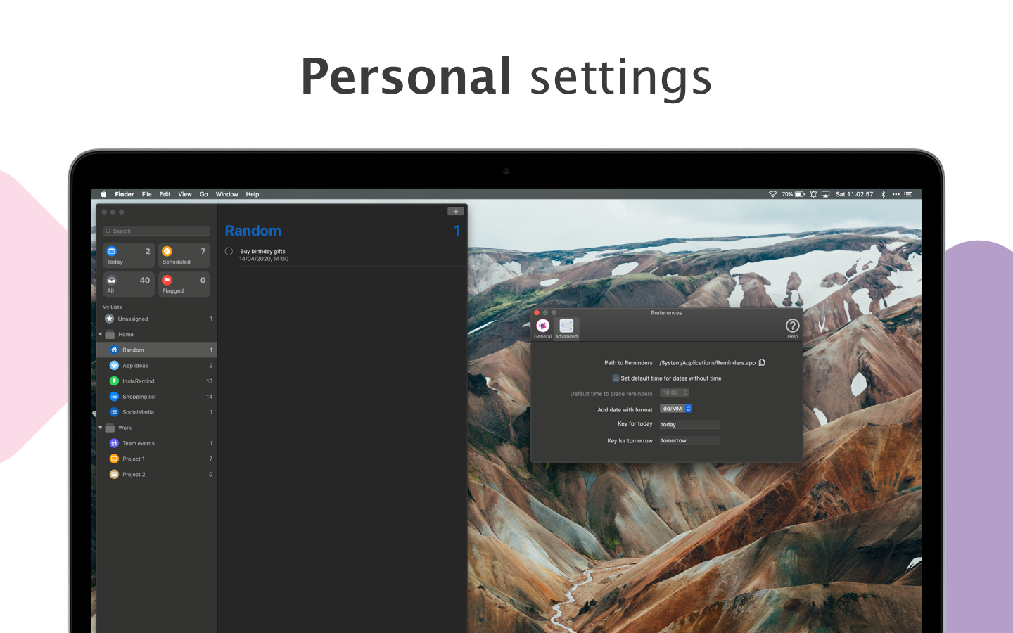Adjust the 18:00 default time stepper
Viewport: 1013px width, 633px height.
(x=686, y=392)
